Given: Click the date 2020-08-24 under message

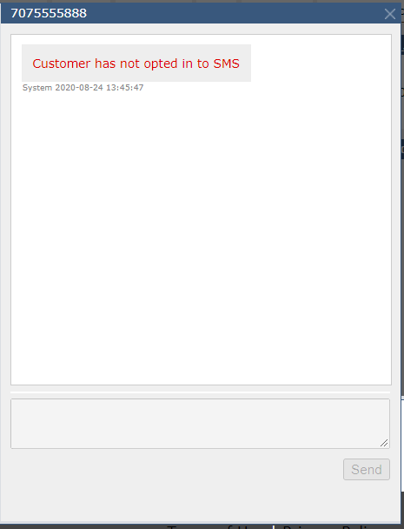Looking at the screenshot, I should click(79, 88).
